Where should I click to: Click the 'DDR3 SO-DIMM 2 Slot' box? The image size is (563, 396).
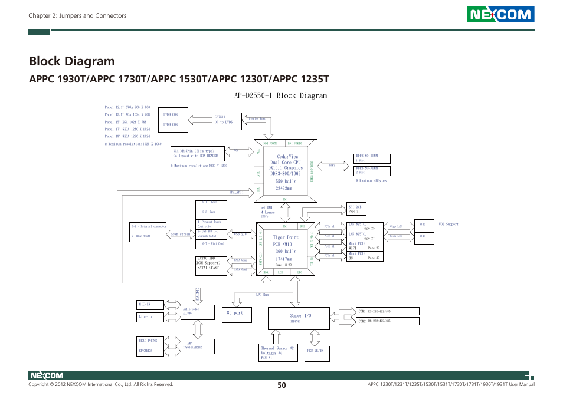(372, 171)
